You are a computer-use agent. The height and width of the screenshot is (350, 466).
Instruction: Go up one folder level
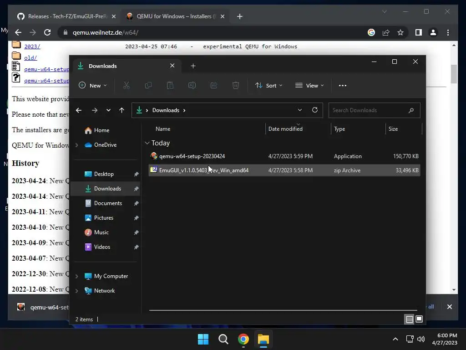(x=122, y=110)
